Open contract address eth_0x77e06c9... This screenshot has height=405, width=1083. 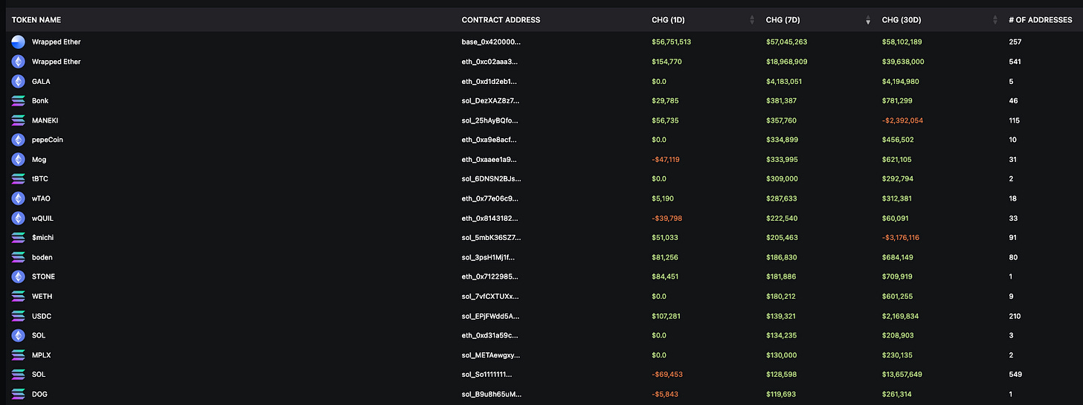coord(489,198)
